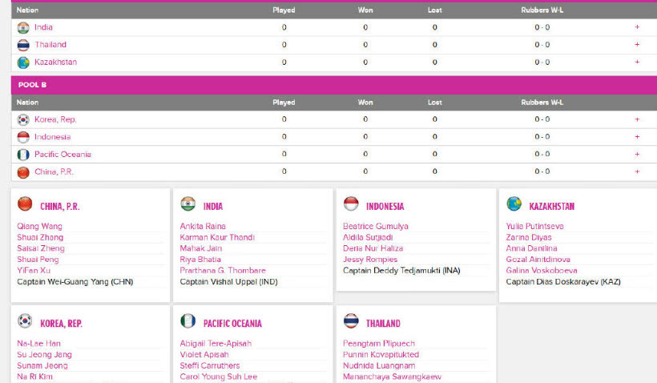Click the Thailand flag in the THAILAND team card

351,321
